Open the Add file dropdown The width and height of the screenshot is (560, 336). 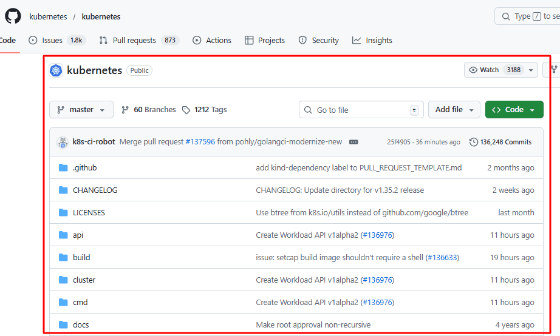click(x=454, y=110)
